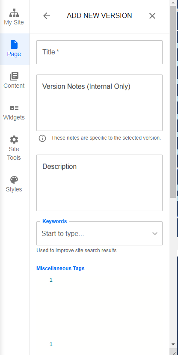
Task: Expand the Keywords dropdown chevron
Action: click(x=155, y=234)
